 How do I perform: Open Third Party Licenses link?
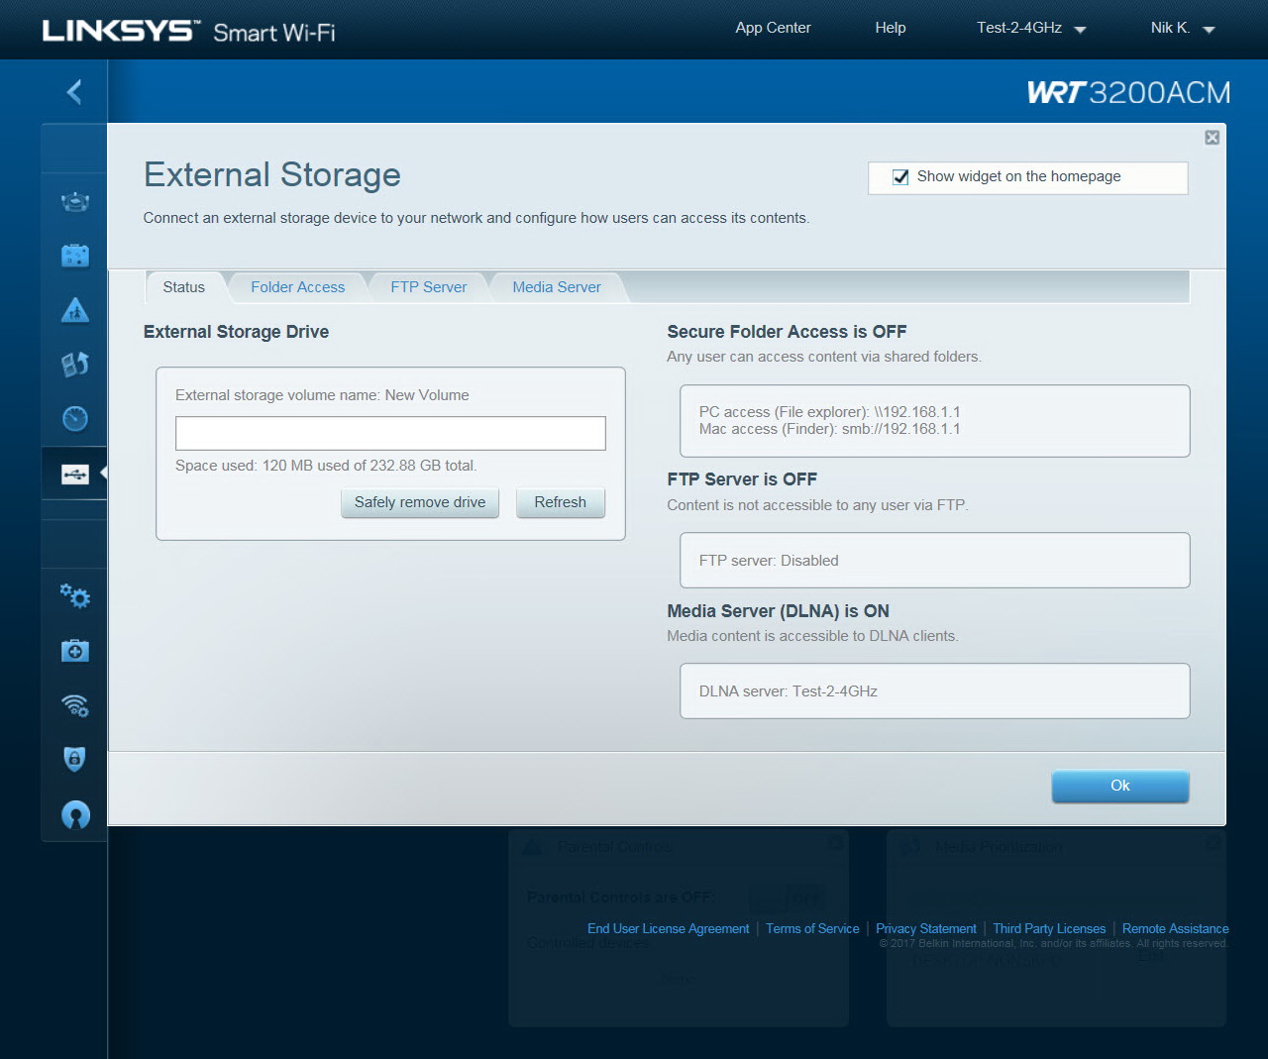pyautogui.click(x=1049, y=928)
